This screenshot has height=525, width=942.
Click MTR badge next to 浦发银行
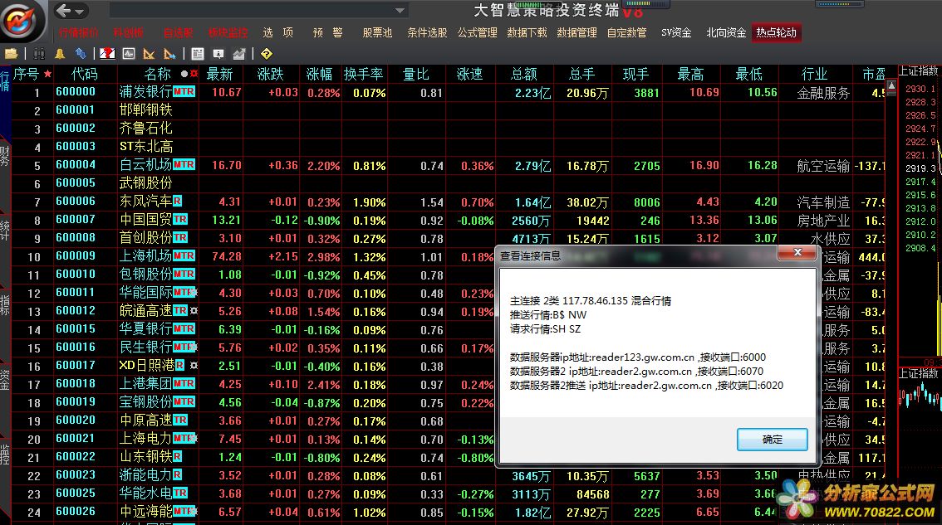184,92
